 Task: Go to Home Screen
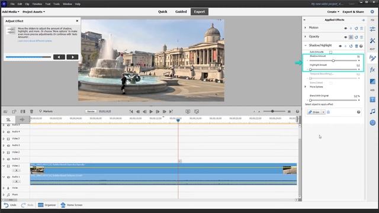coord(72,205)
